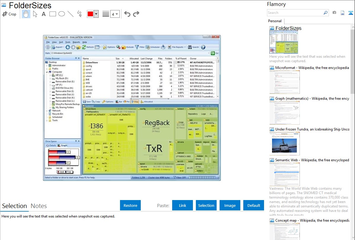The width and height of the screenshot is (355, 240).
Task: Redo the last undone action
Action: click(x=136, y=14)
